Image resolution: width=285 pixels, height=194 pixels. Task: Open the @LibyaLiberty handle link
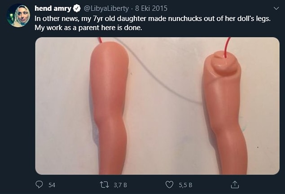click(106, 9)
